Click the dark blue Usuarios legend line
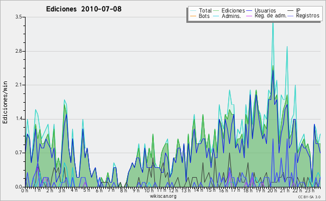Viewport: 326px width, 201px height. tap(249, 11)
